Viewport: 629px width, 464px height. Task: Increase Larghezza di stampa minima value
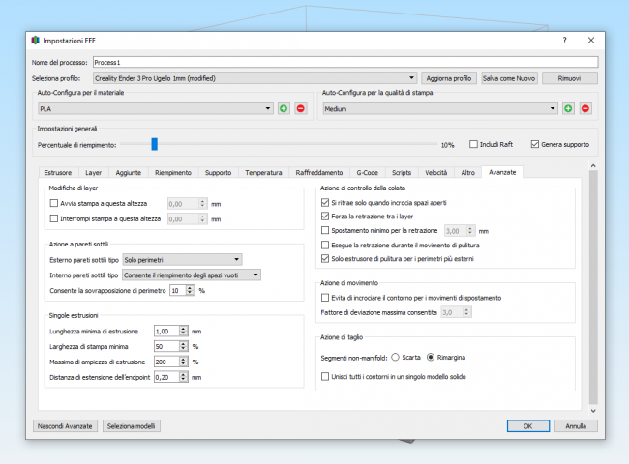pos(184,343)
